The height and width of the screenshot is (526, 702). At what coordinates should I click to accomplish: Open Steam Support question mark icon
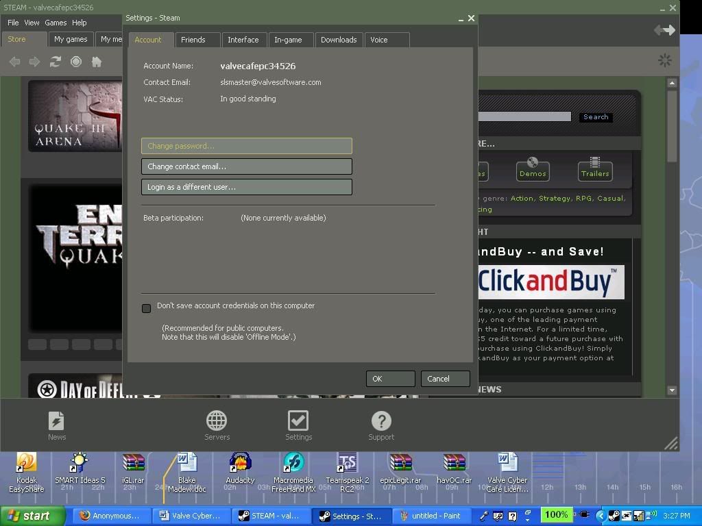click(x=381, y=421)
